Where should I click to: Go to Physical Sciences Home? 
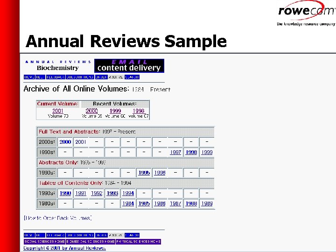[x=138, y=242]
